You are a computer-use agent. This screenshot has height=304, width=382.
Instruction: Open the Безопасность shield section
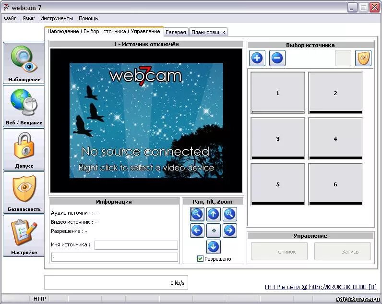pos(24,193)
